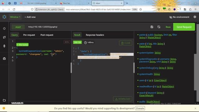Click the orange warning icon in banner

click(4, 108)
